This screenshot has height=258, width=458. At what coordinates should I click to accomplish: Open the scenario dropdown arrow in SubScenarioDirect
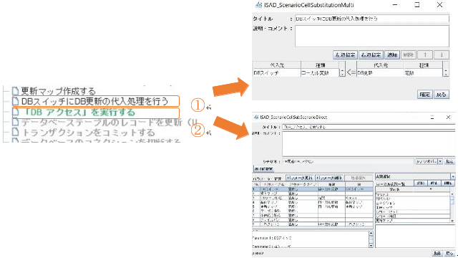[x=440, y=161]
